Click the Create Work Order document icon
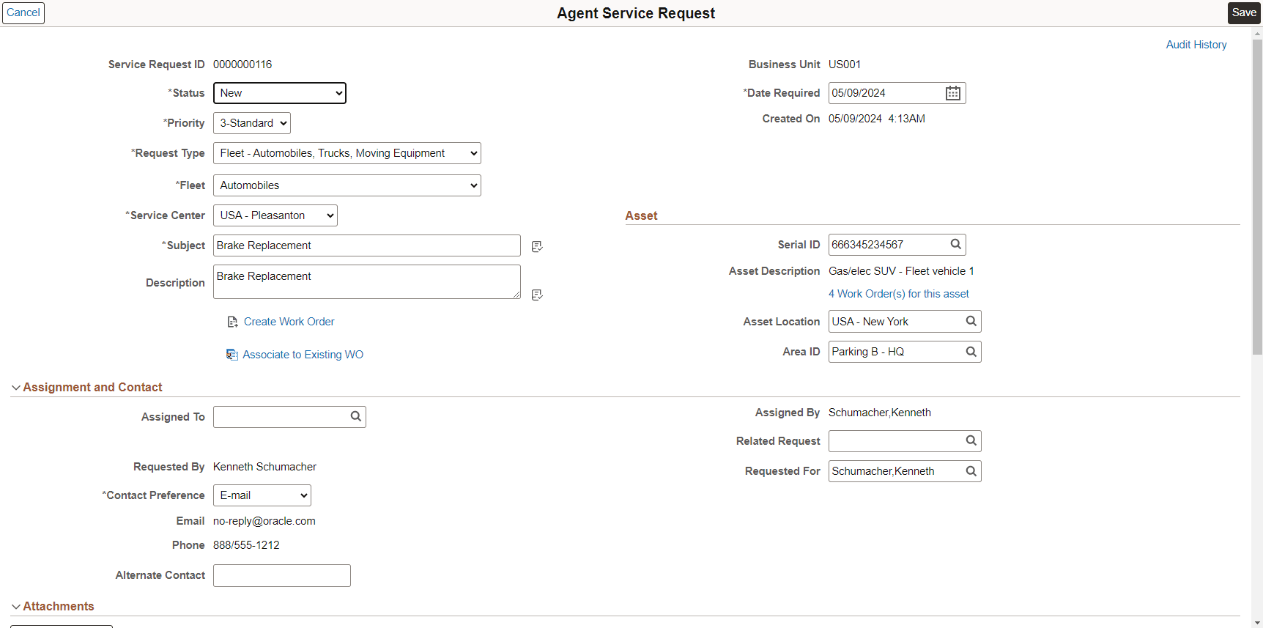 tap(232, 322)
